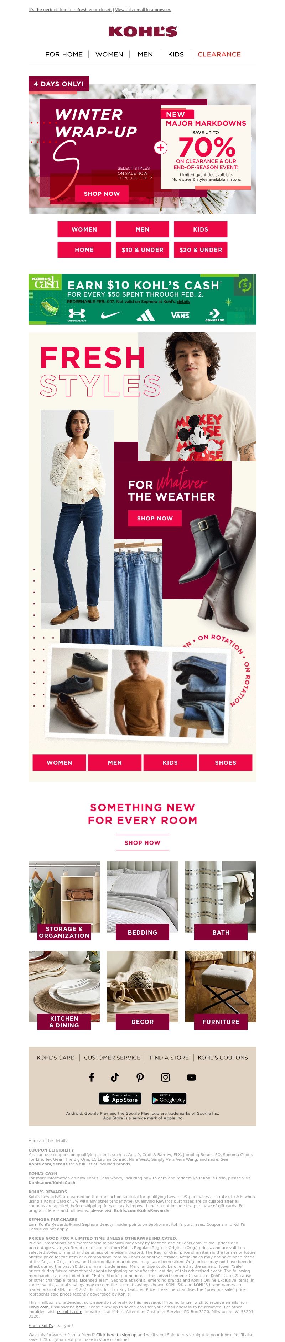Click the Kohl's logo at the top
285x1342 pixels.
click(x=143, y=32)
